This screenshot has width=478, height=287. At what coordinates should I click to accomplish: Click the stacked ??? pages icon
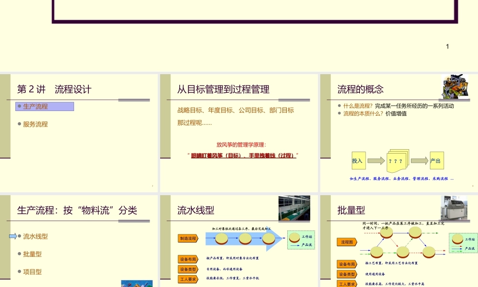[396, 161]
